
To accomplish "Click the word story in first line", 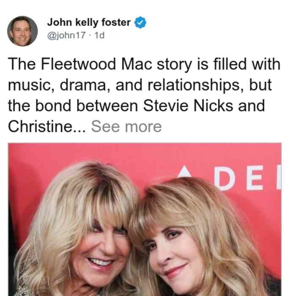I will point(174,65).
